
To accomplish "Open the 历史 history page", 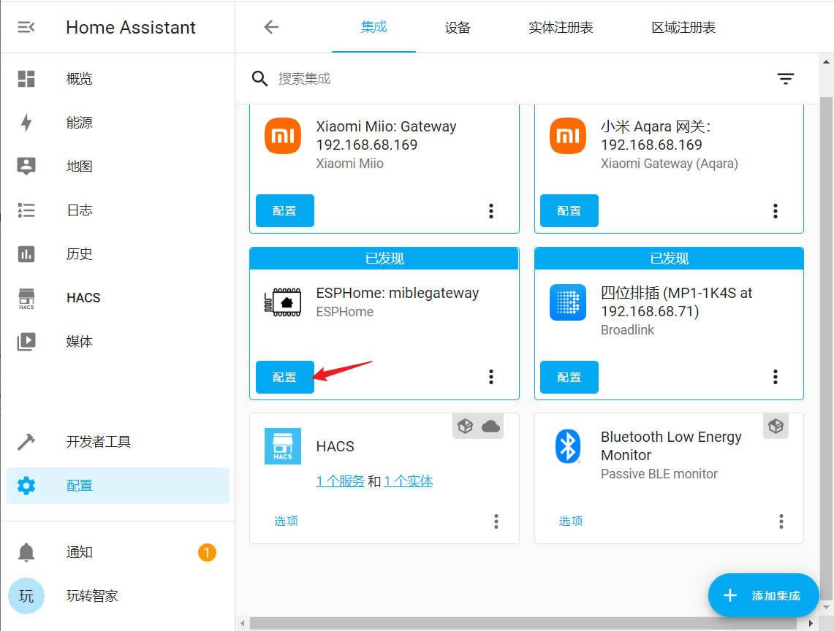I will click(118, 253).
